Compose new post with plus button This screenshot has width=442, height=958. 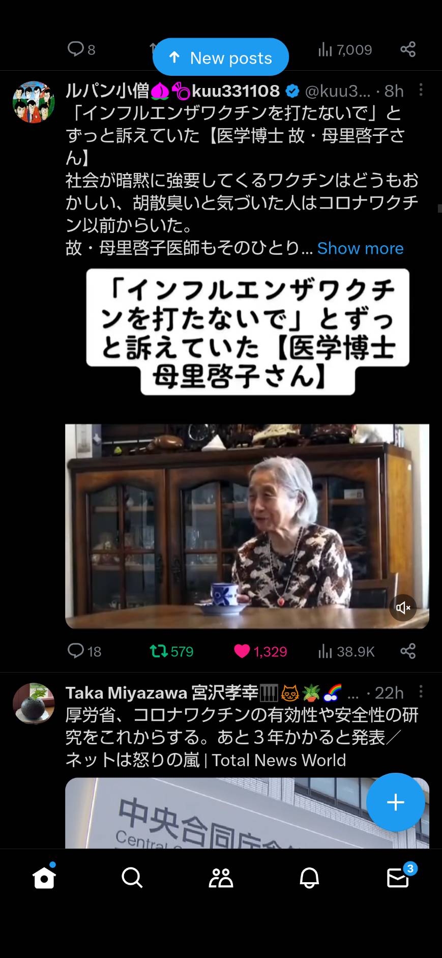click(x=396, y=802)
